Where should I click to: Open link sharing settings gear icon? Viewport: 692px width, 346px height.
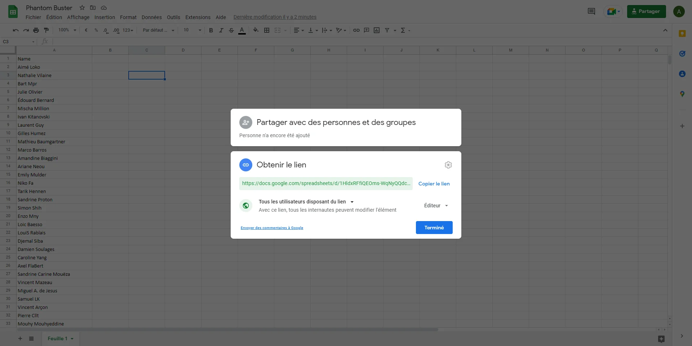(448, 165)
